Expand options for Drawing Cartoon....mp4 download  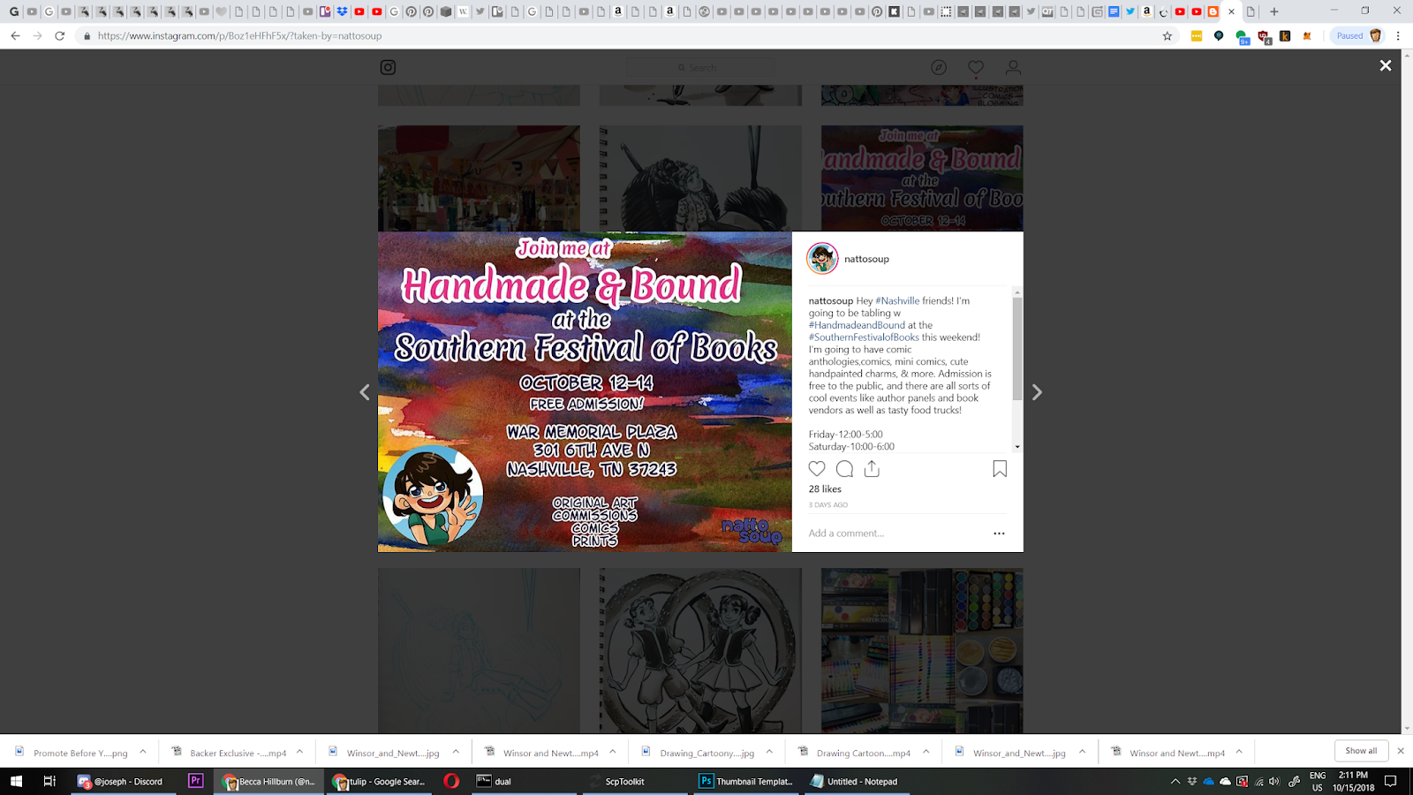point(926,753)
